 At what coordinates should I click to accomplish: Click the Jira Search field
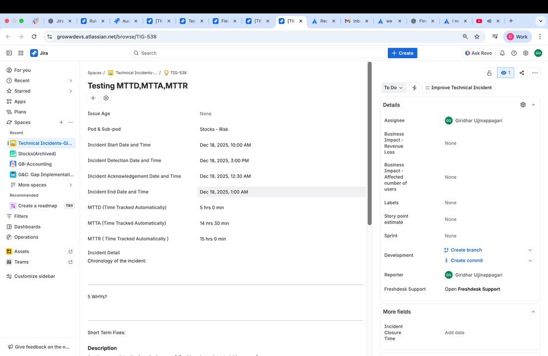258,53
